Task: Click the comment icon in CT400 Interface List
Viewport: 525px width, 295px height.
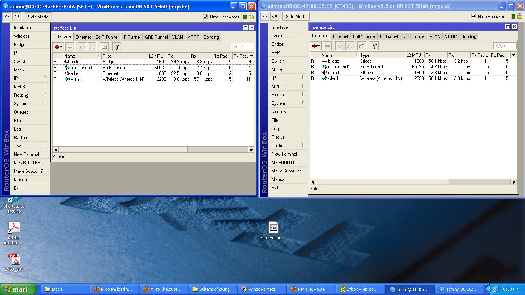Action: 362,46
